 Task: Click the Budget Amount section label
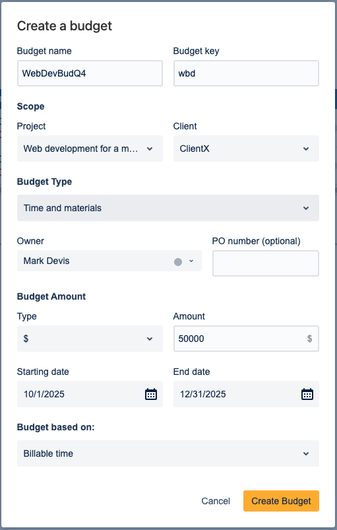51,296
